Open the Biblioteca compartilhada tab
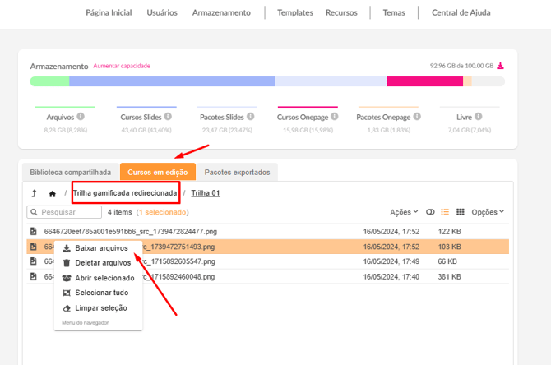 (x=70, y=173)
